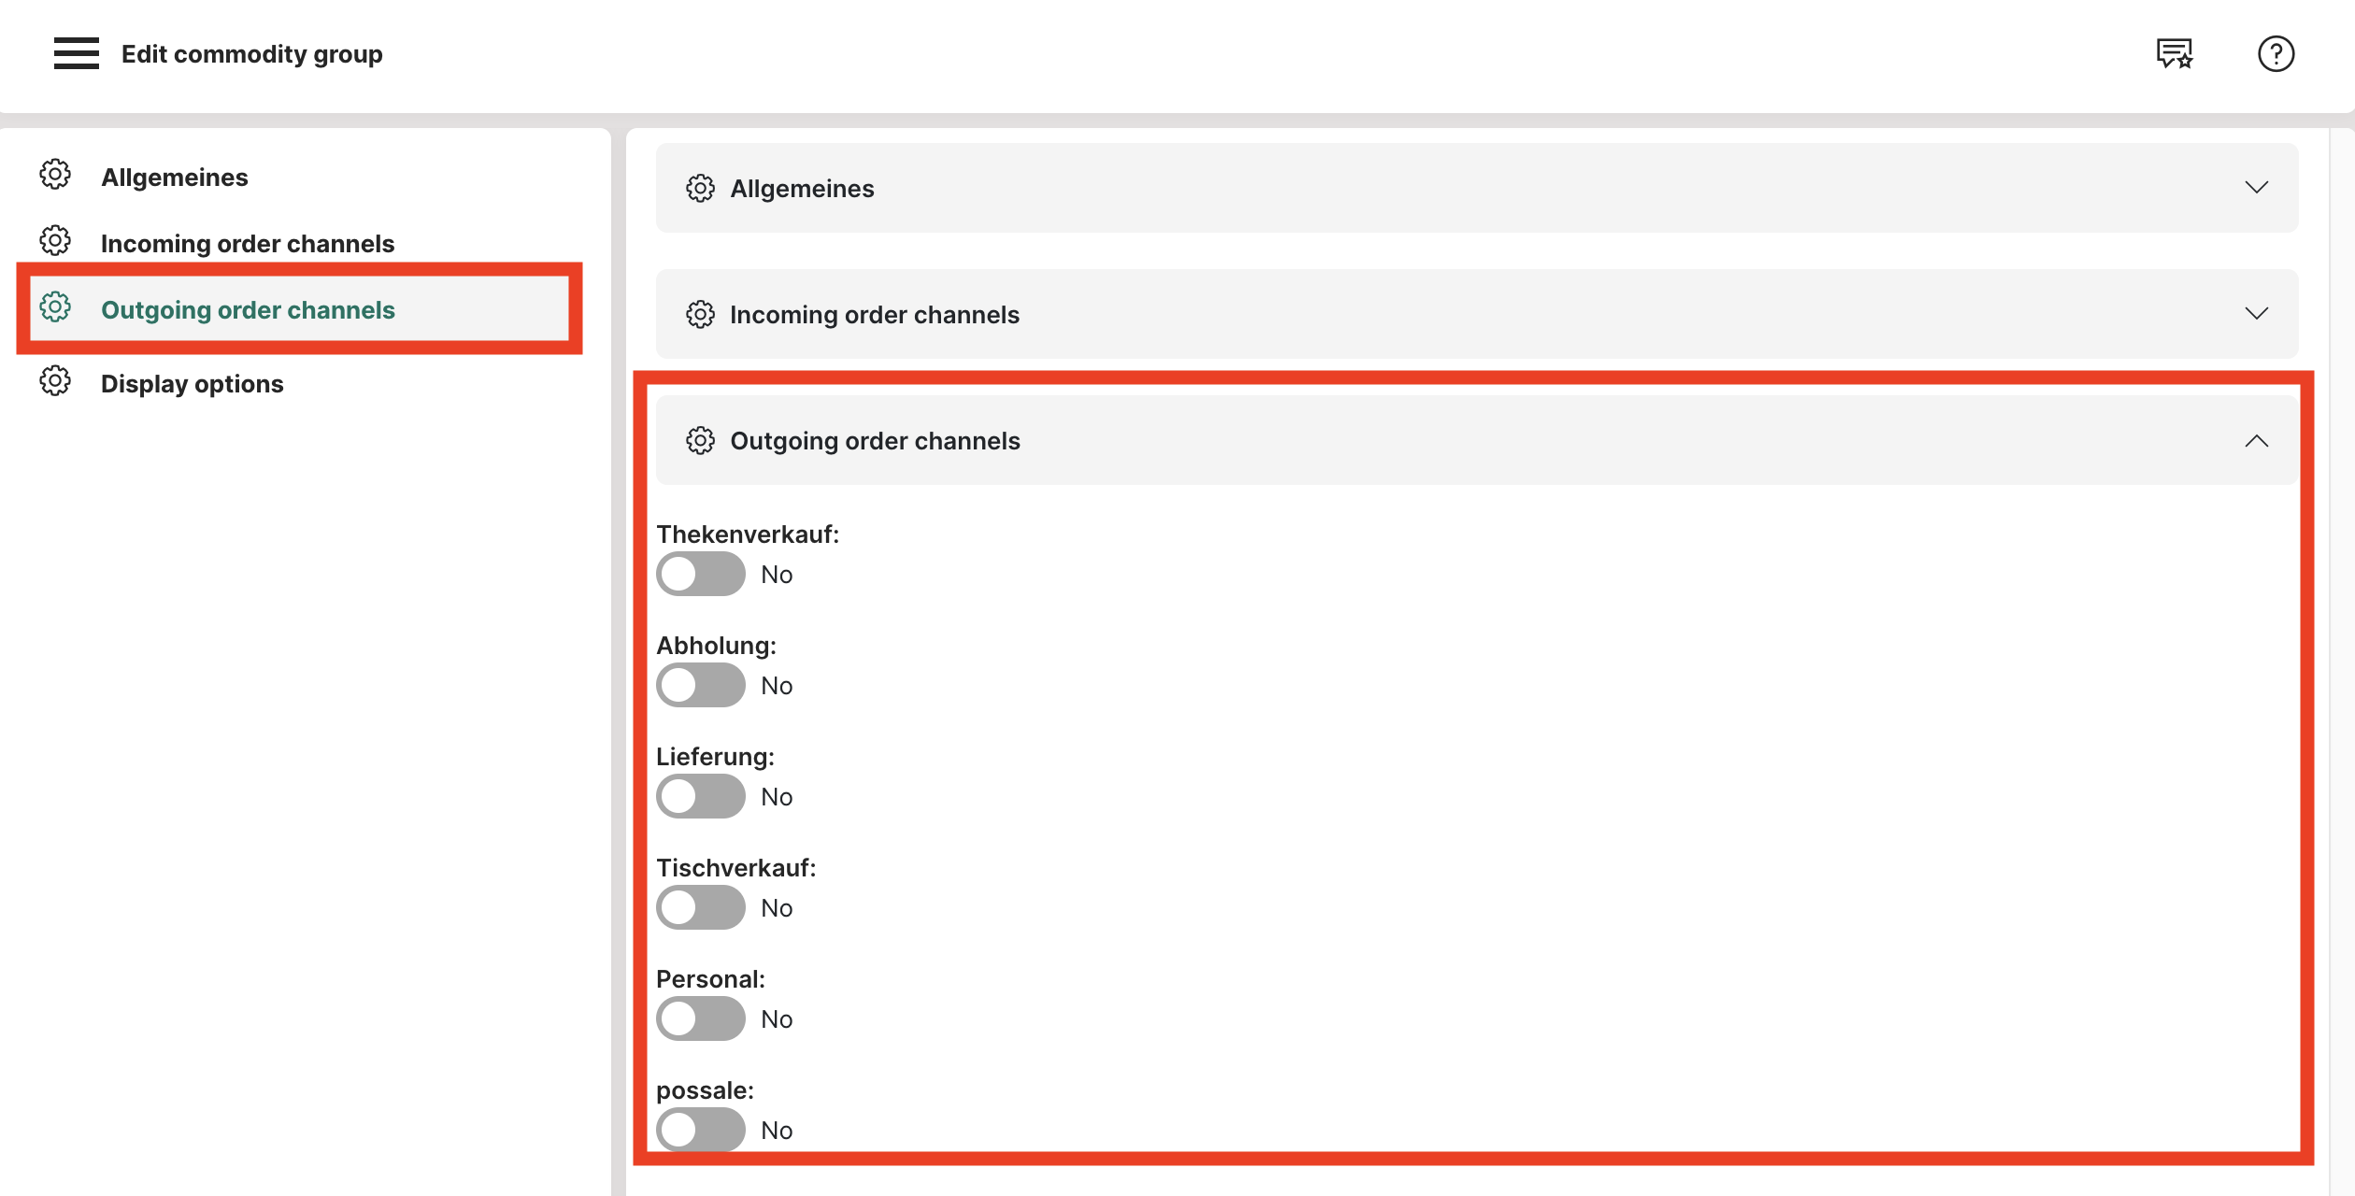Click gear icon in Allgemeines panel header
2355x1196 pixels.
[x=700, y=188]
